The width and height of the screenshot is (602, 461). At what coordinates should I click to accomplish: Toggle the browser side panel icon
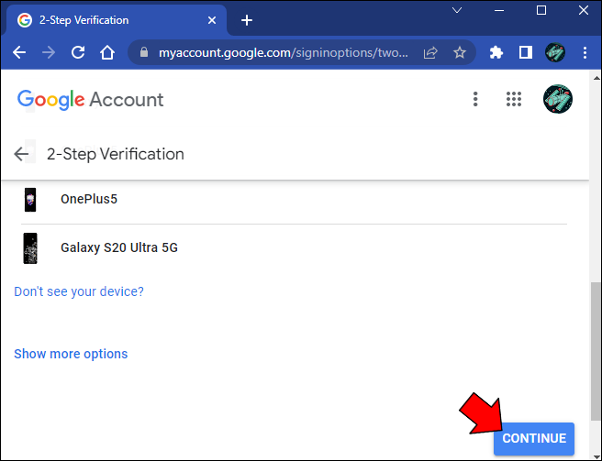point(526,53)
